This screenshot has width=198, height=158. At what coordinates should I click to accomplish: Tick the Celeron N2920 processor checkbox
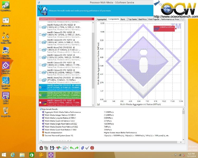[x=40, y=34]
